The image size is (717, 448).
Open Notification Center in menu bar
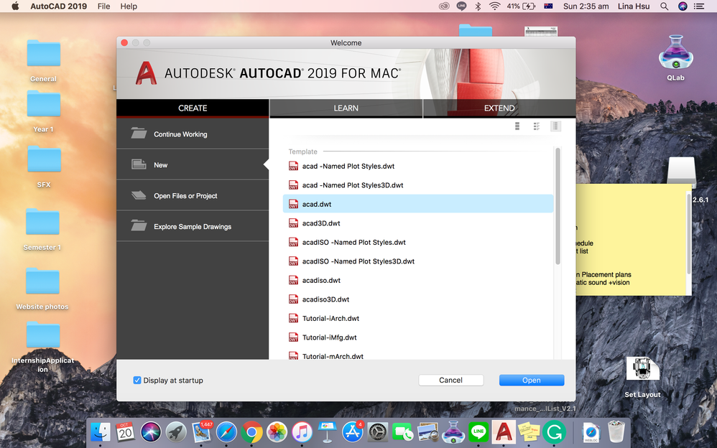tap(699, 6)
